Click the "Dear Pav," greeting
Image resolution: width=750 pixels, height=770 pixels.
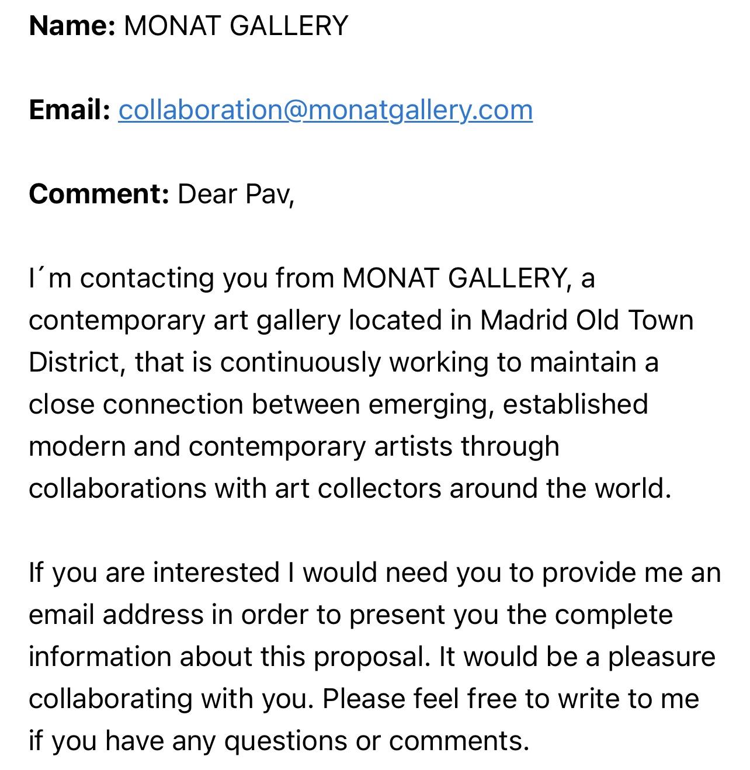pyautogui.click(x=236, y=195)
